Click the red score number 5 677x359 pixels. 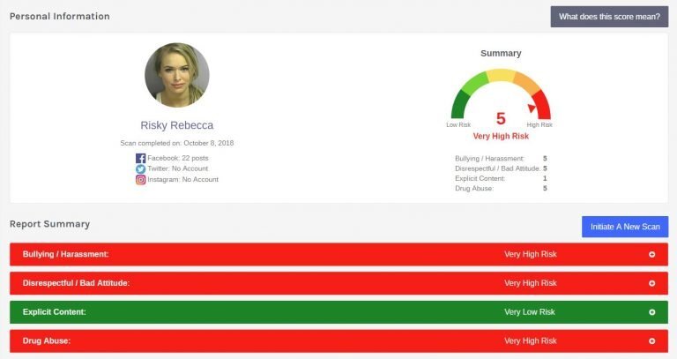[501, 118]
